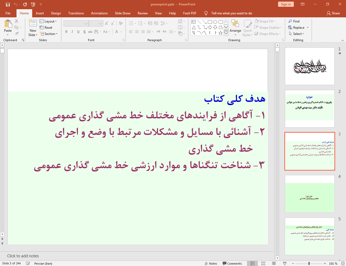346x266 pixels.
Task: Toggle Underline formatting
Action: (x=78, y=32)
